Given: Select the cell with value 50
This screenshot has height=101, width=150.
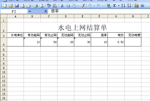Looking at the screenshot, I should [x=49, y=42].
